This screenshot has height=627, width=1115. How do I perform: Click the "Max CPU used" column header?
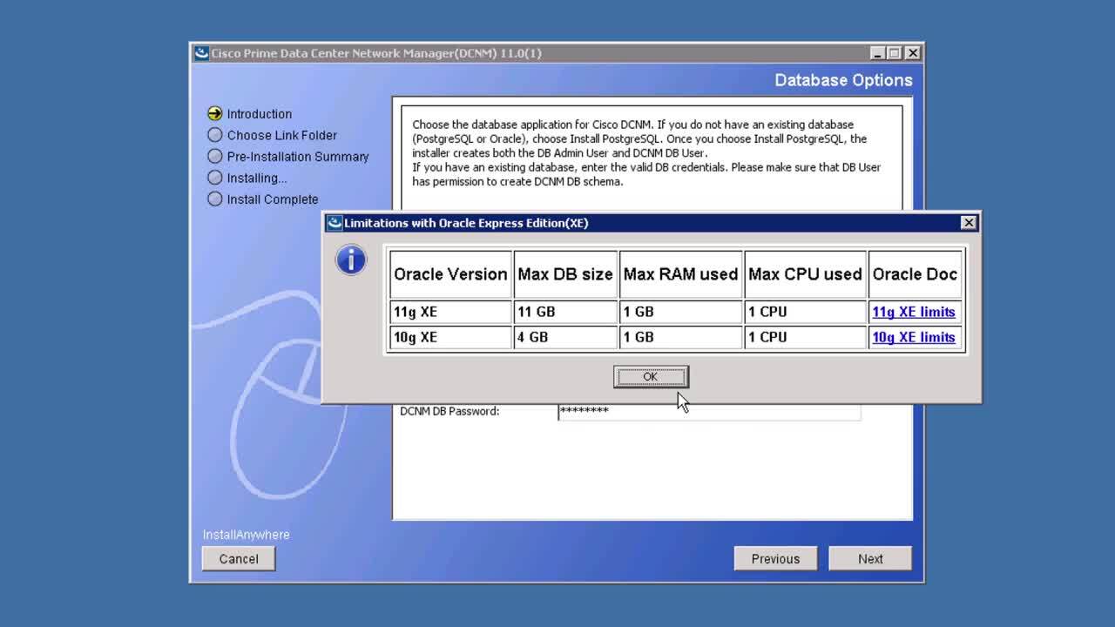pyautogui.click(x=805, y=274)
